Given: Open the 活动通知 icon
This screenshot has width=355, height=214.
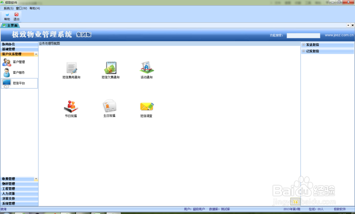Looking at the screenshot, I should (x=147, y=67).
